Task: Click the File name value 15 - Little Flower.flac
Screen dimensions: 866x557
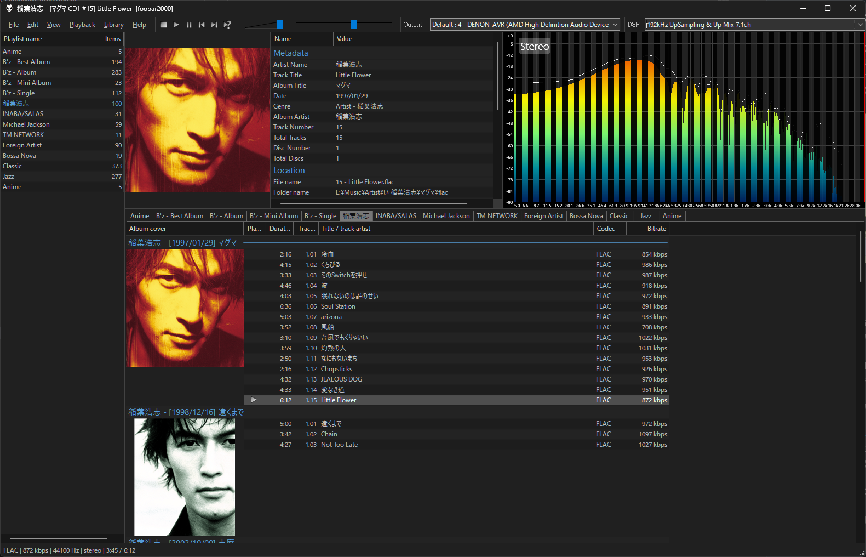Action: click(x=365, y=182)
